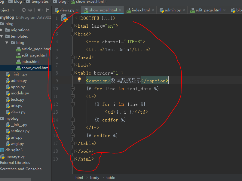242x181 pixels.
Task: Close the admin.py tab
Action: pyautogui.click(x=184, y=10)
